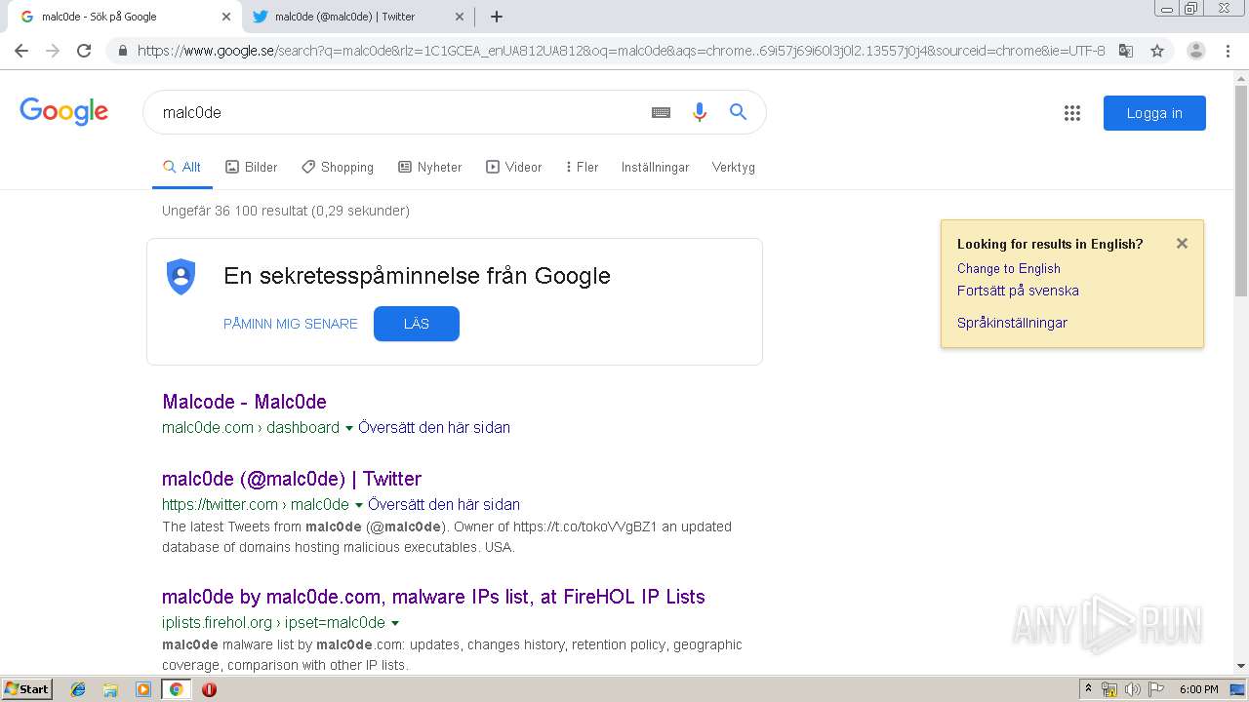Click Översätt den här sidan for malc0de.com
Screen dimensions: 1249x702
click(x=434, y=427)
